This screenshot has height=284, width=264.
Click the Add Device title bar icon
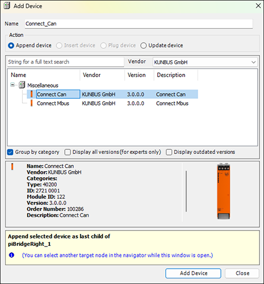(x=7, y=6)
